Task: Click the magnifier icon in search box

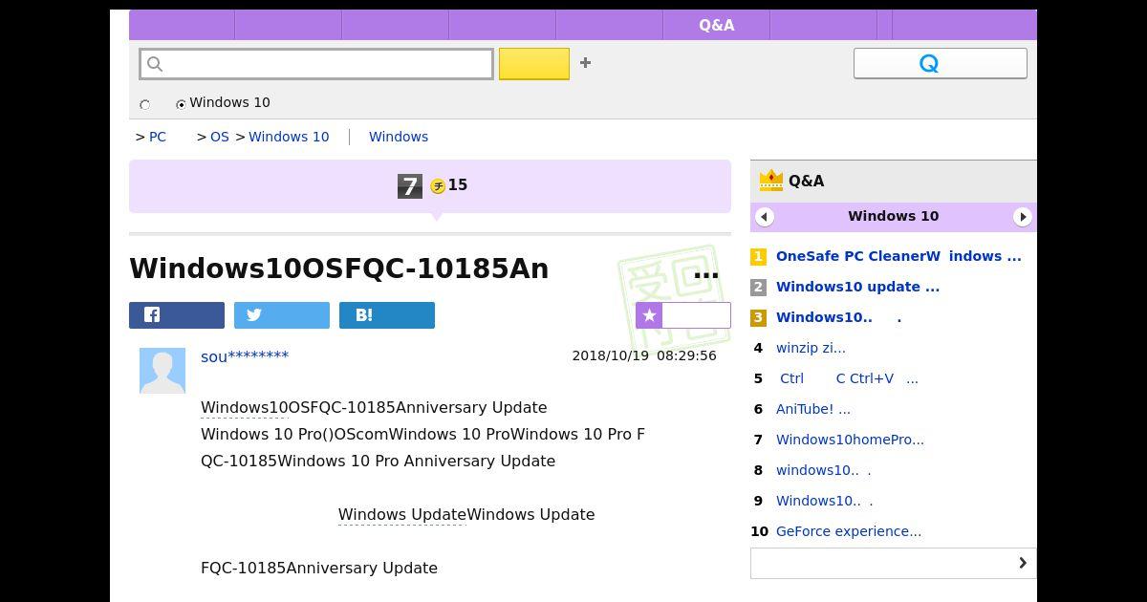Action: tap(155, 64)
